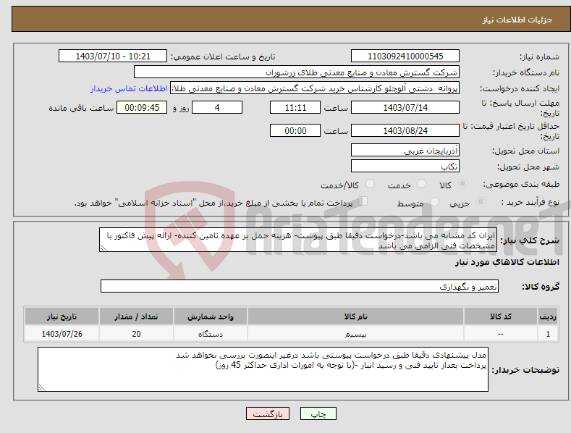The height and width of the screenshot is (433, 571).
Task: Click the need date 1403/07/26 cell
Action: [x=62, y=334]
